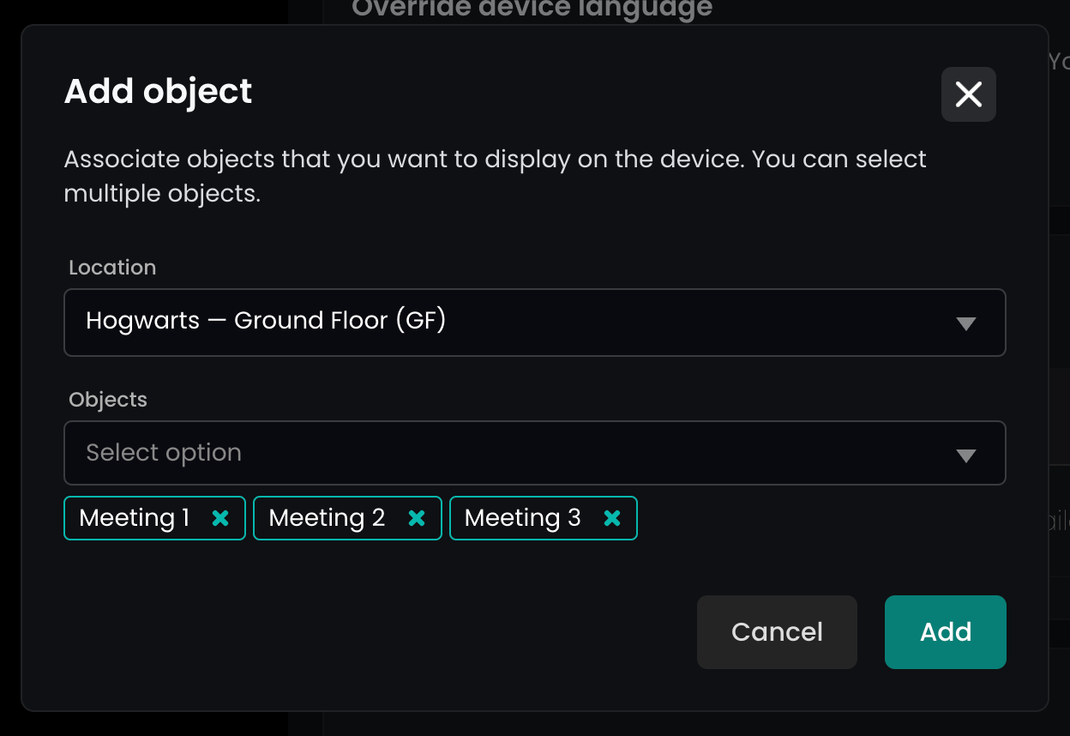Remove the Meeting 1 tag
Screen dimensions: 1070x736
click(220, 518)
